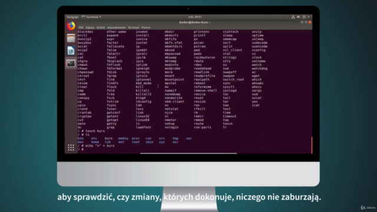Click the volume icon in top bar
Image resolution: width=377 pixels, height=212 pixels.
tap(299, 17)
